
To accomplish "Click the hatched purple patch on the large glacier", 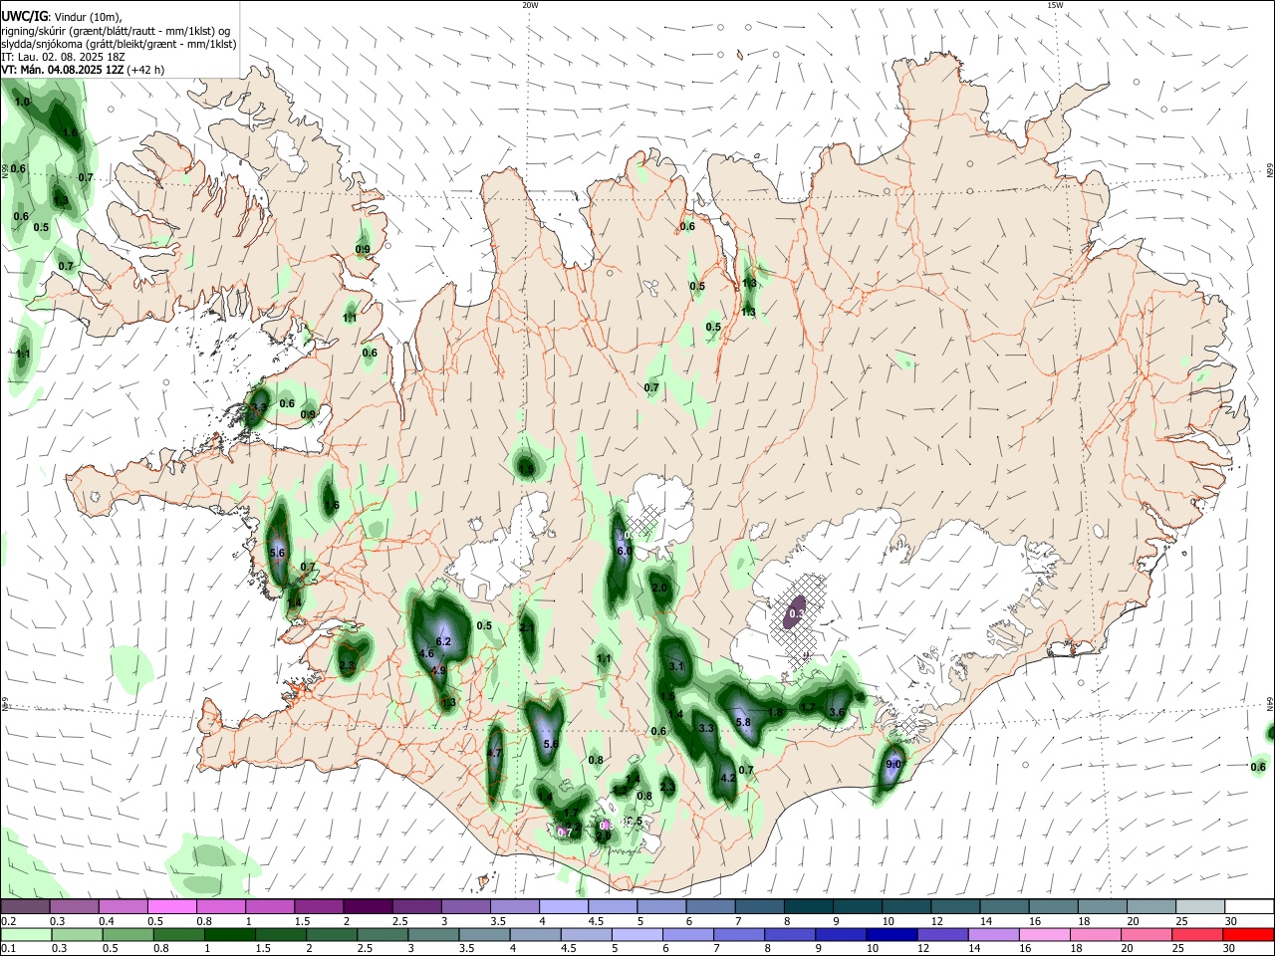I will (x=797, y=614).
